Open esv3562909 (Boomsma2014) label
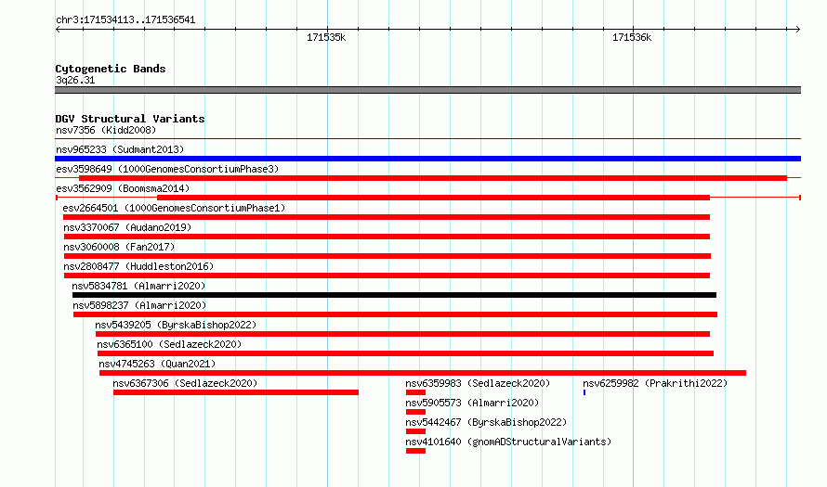827x487 pixels. tap(123, 188)
